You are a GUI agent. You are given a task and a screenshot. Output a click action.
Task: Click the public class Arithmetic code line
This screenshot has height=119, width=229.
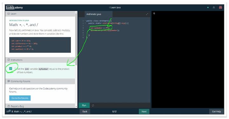click(x=99, y=21)
